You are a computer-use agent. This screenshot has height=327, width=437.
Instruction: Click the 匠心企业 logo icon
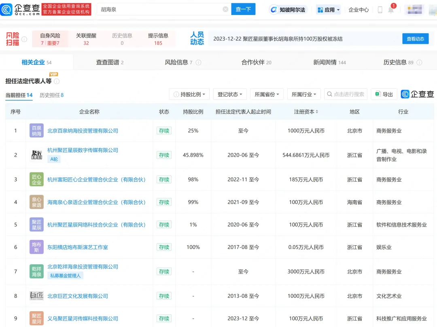pos(36,180)
